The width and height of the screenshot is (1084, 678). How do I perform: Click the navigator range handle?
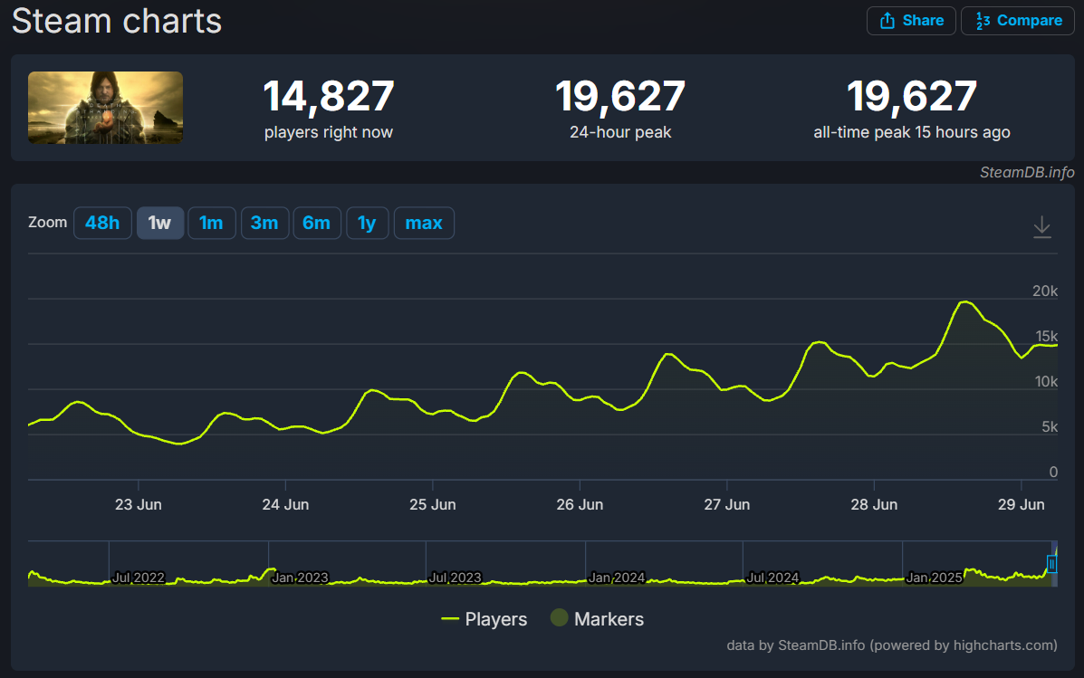(1051, 564)
